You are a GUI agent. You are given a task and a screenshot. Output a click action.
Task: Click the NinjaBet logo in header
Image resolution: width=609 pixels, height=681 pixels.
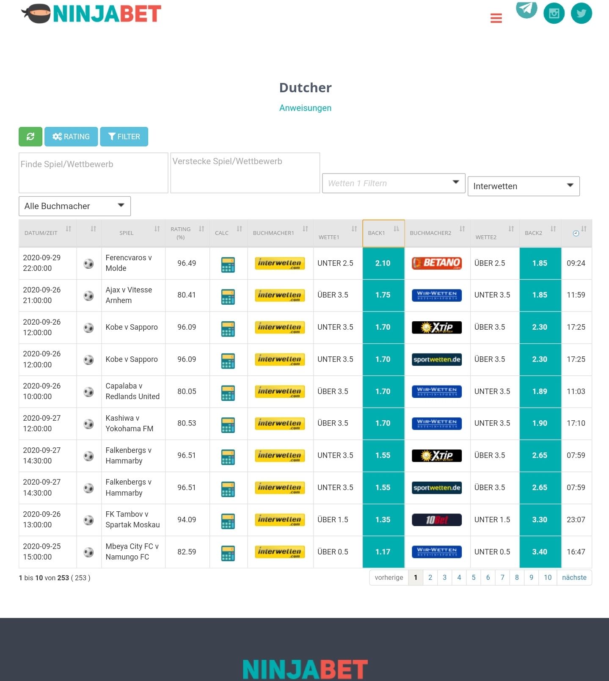click(x=91, y=14)
